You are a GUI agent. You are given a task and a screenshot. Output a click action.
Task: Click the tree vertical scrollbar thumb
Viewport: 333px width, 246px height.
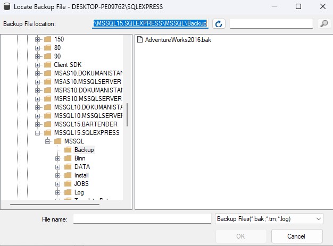(x=127, y=115)
